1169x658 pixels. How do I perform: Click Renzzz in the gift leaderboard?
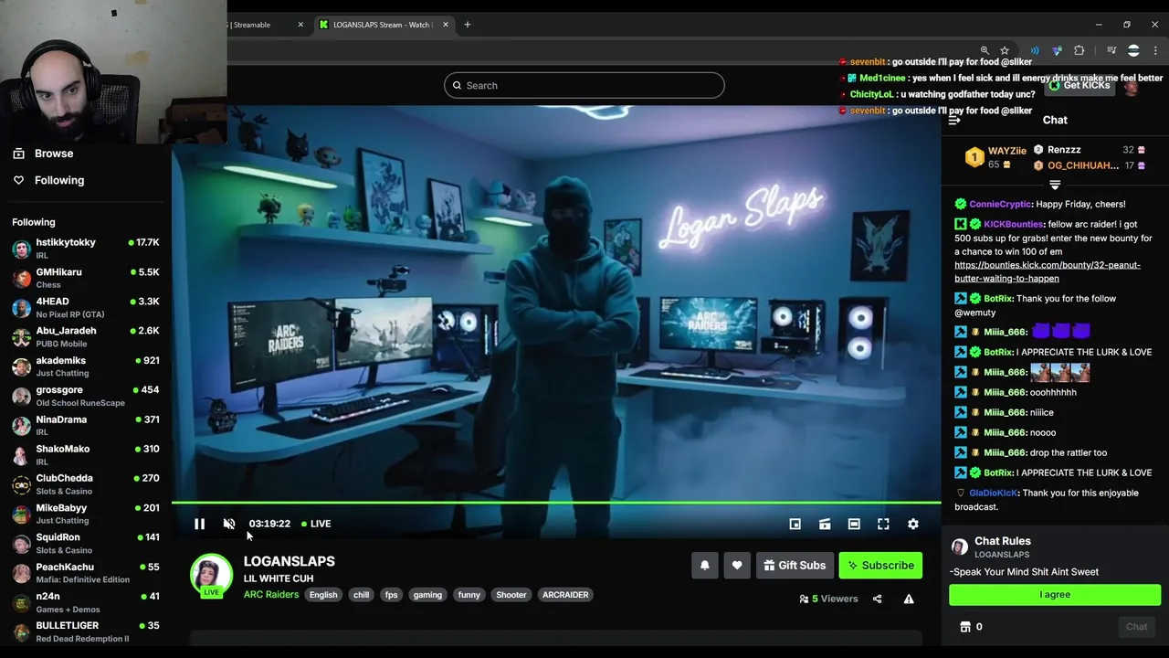1064,150
